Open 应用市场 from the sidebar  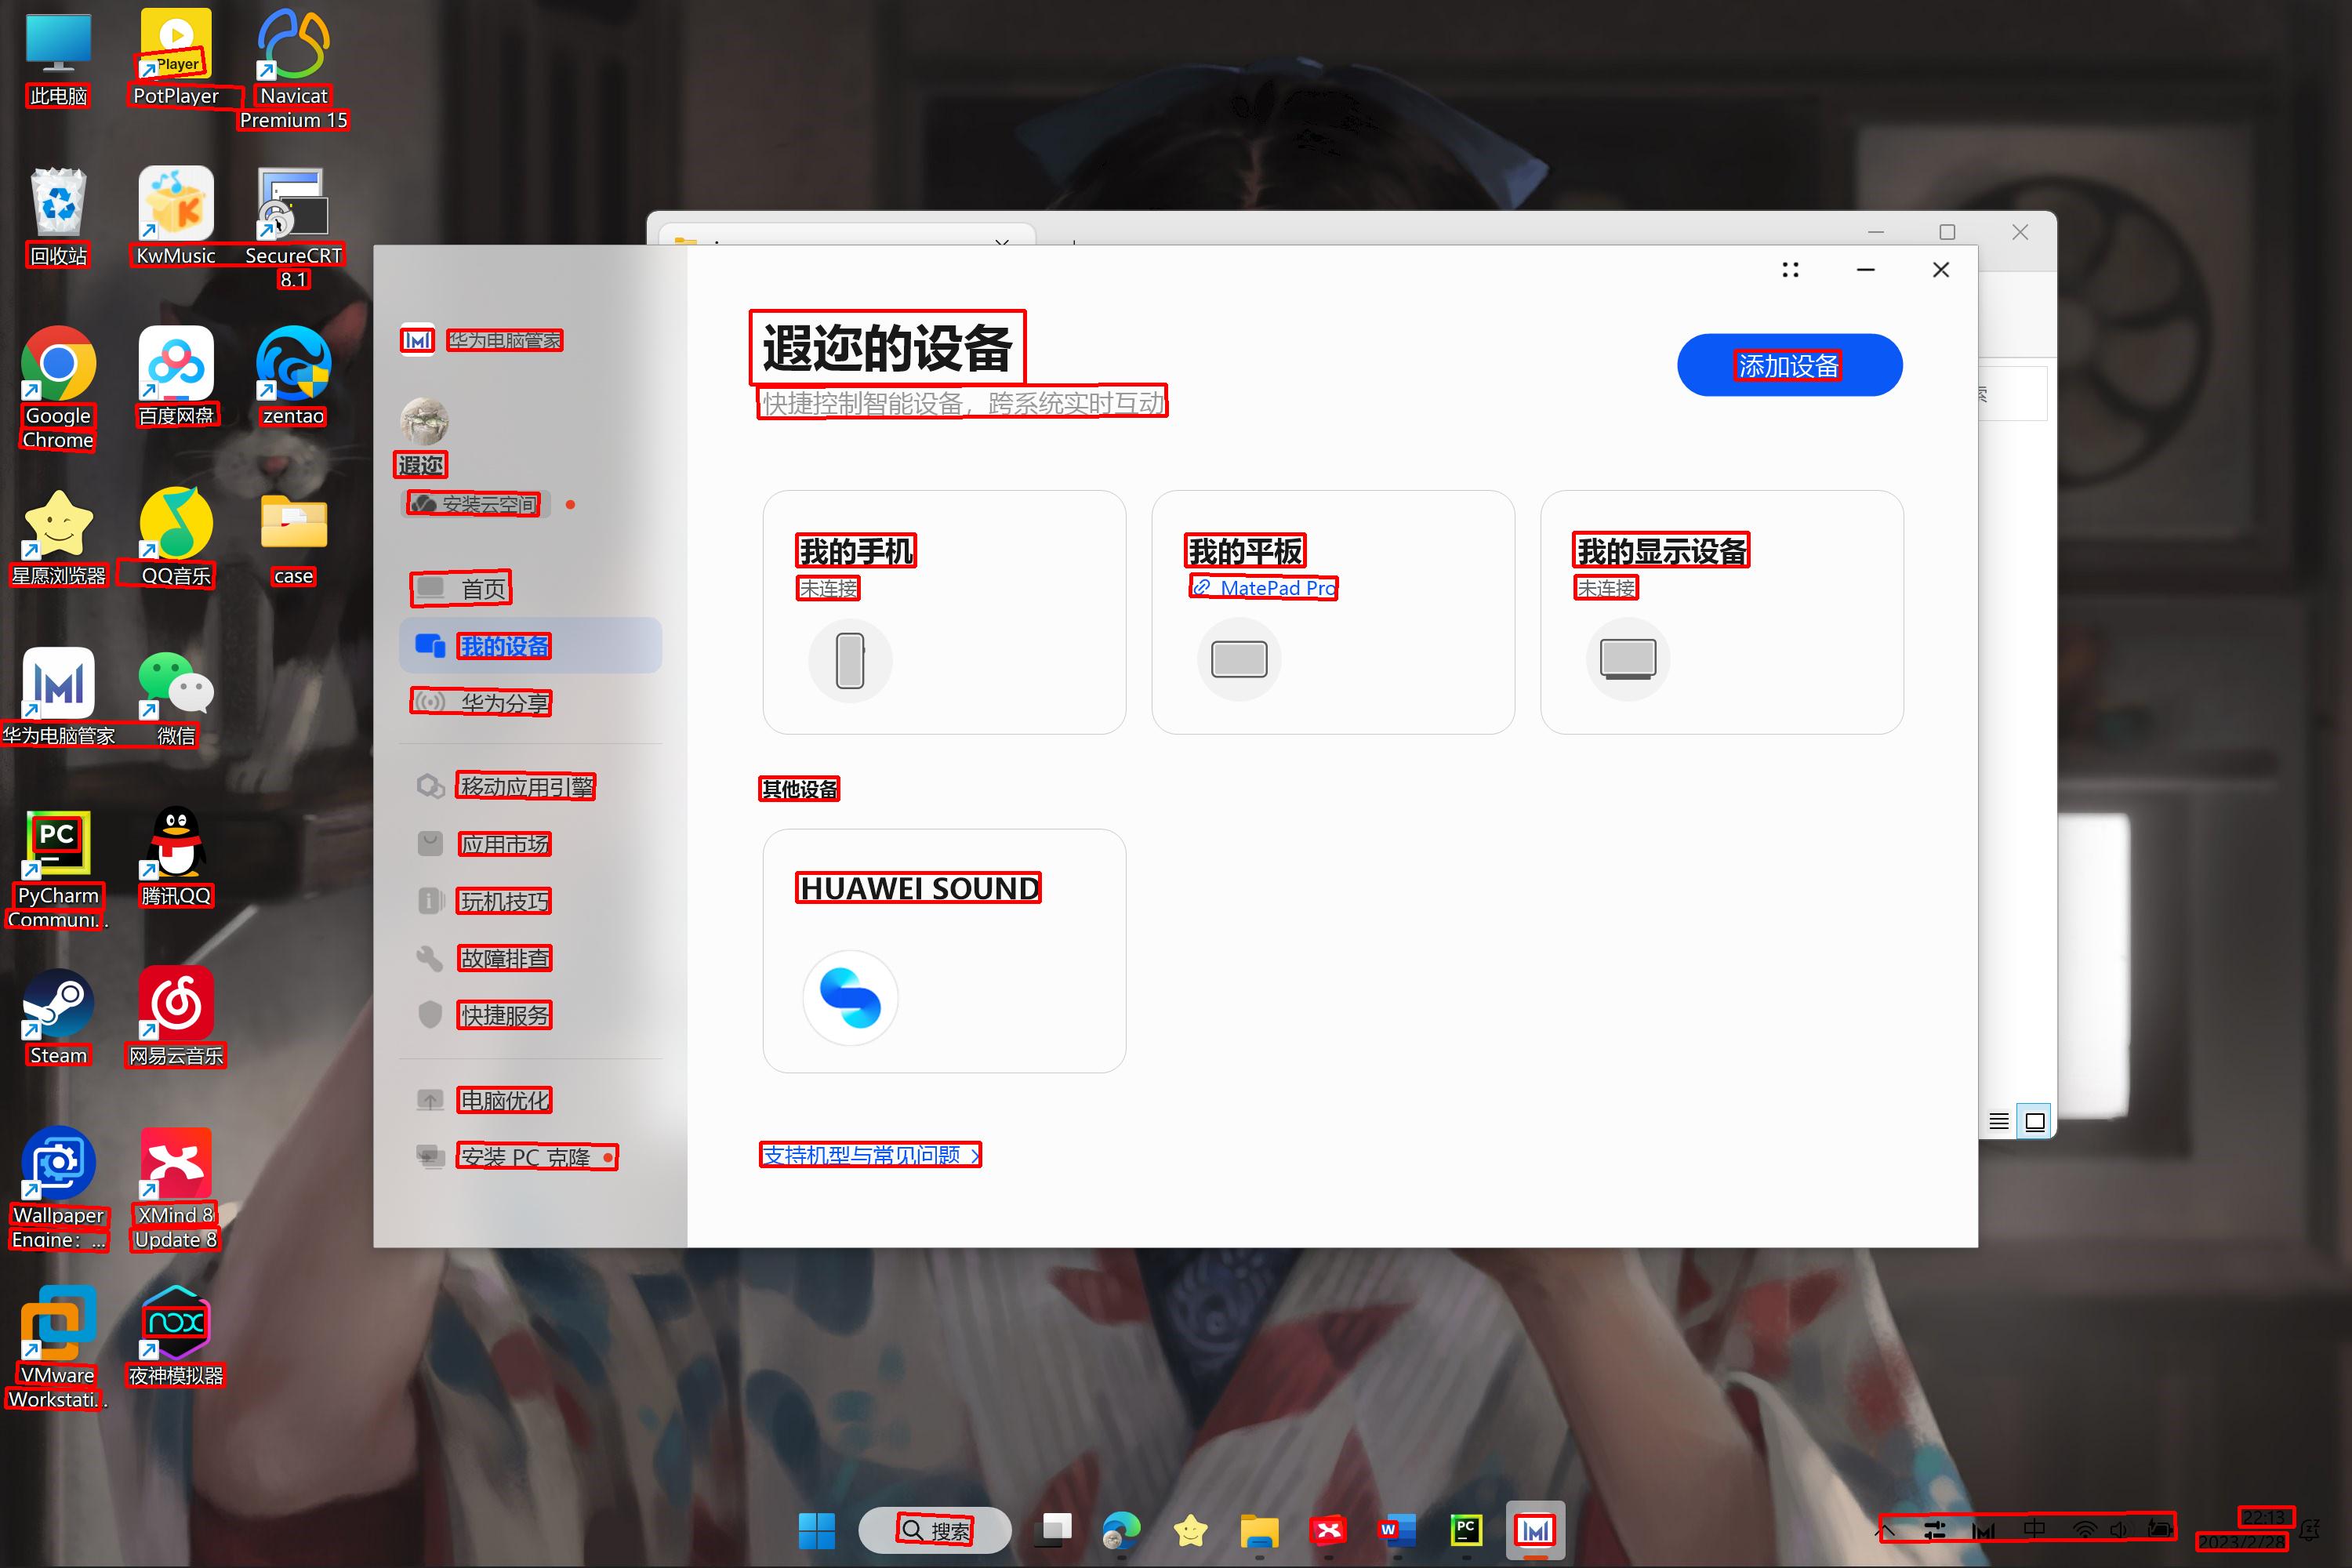[x=504, y=844]
